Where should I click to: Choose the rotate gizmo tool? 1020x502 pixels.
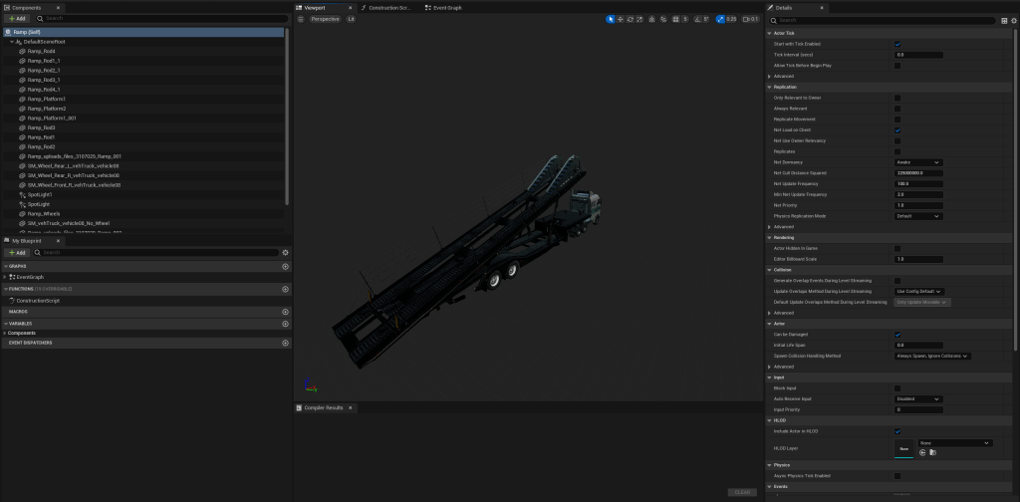[631, 19]
